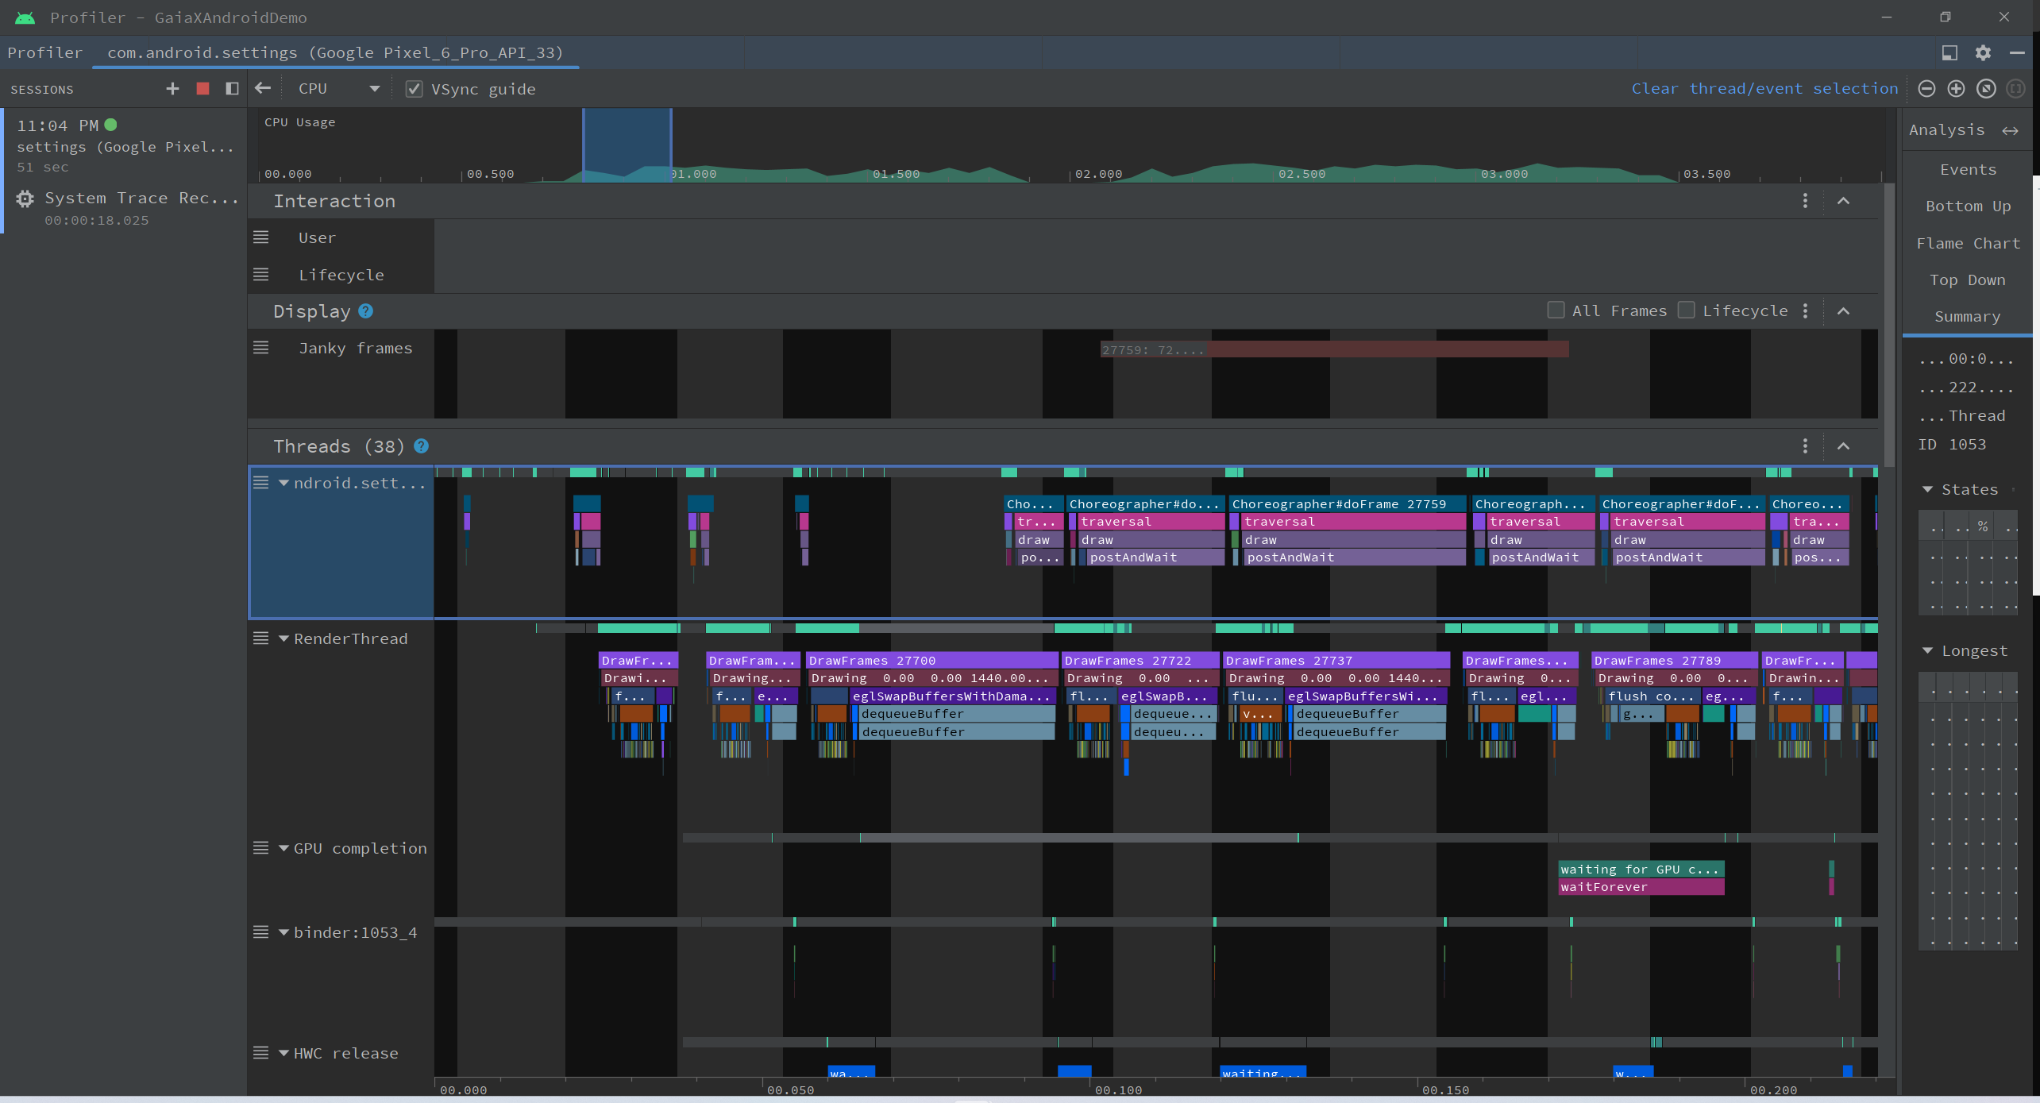This screenshot has height=1103, width=2040.
Task: Click the CPU Usage selected range
Action: 627,145
